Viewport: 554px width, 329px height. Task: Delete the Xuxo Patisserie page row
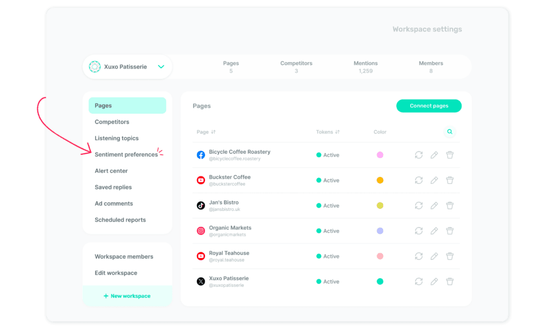pos(450,281)
